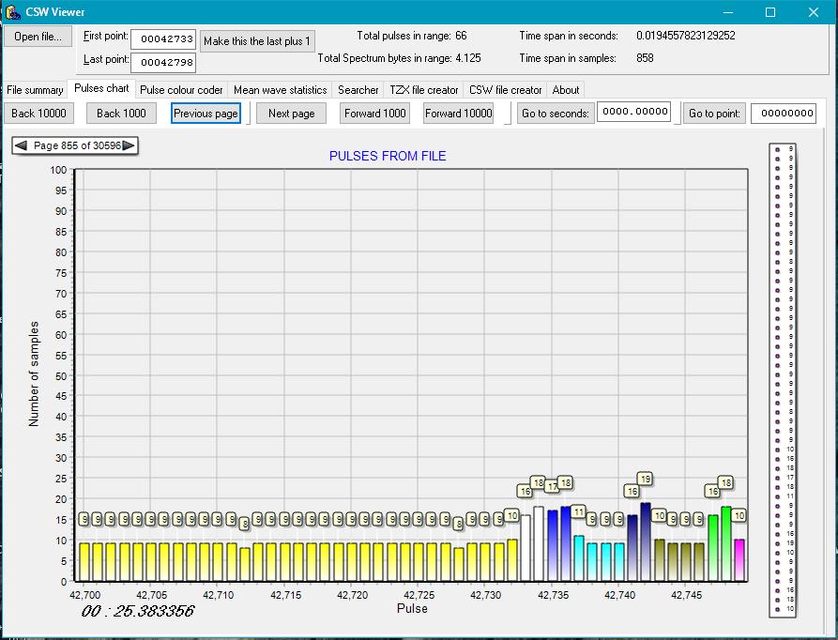838x640 pixels.
Task: Click the CSW Viewer app icon in title bar
Action: (13, 12)
